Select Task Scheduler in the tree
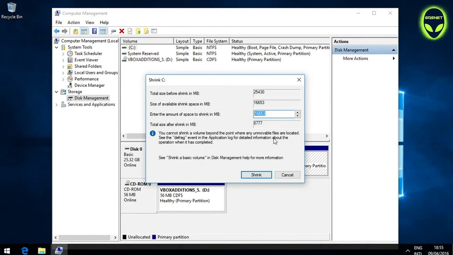Image resolution: width=453 pixels, height=255 pixels. 88,53
